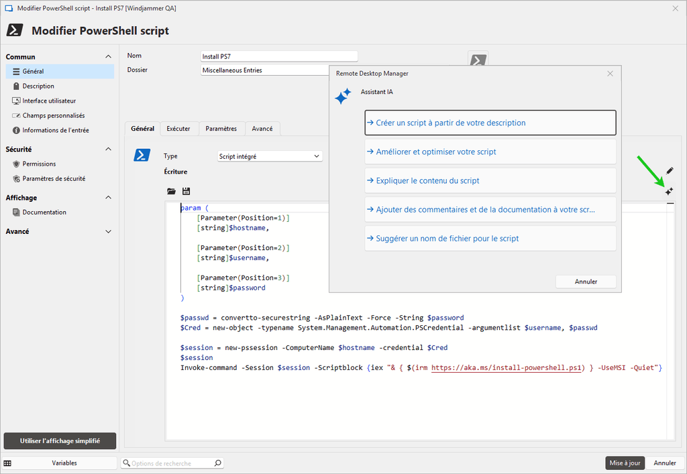Expand the Avancé sidebar section
Image resolution: width=687 pixels, height=474 pixels.
point(109,231)
